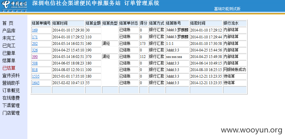Screen dimensions: 285x139
Task: Go to 在线缴费 page
Action: (11, 98)
